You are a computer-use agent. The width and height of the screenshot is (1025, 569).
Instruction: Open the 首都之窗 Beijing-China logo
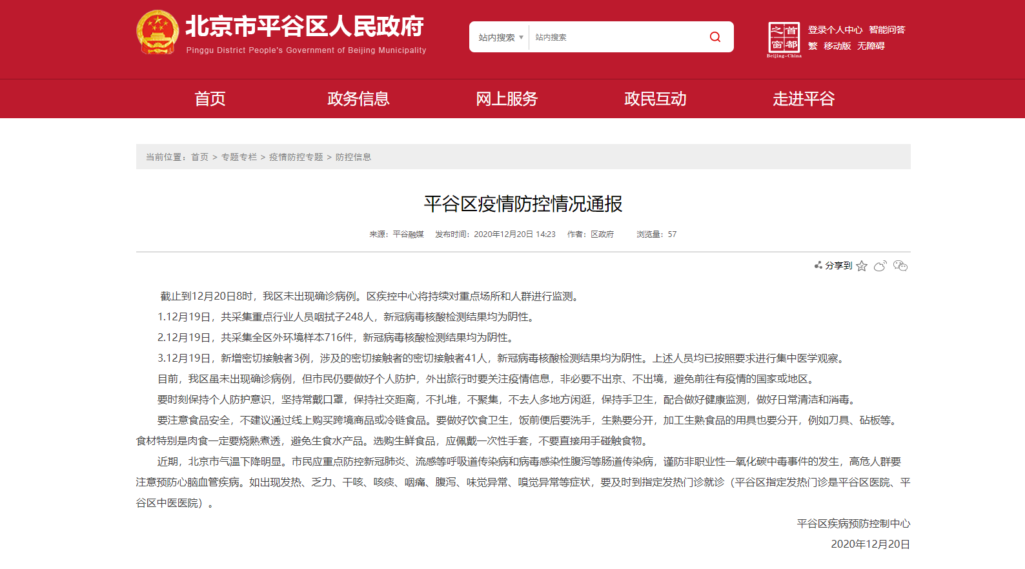pos(784,39)
